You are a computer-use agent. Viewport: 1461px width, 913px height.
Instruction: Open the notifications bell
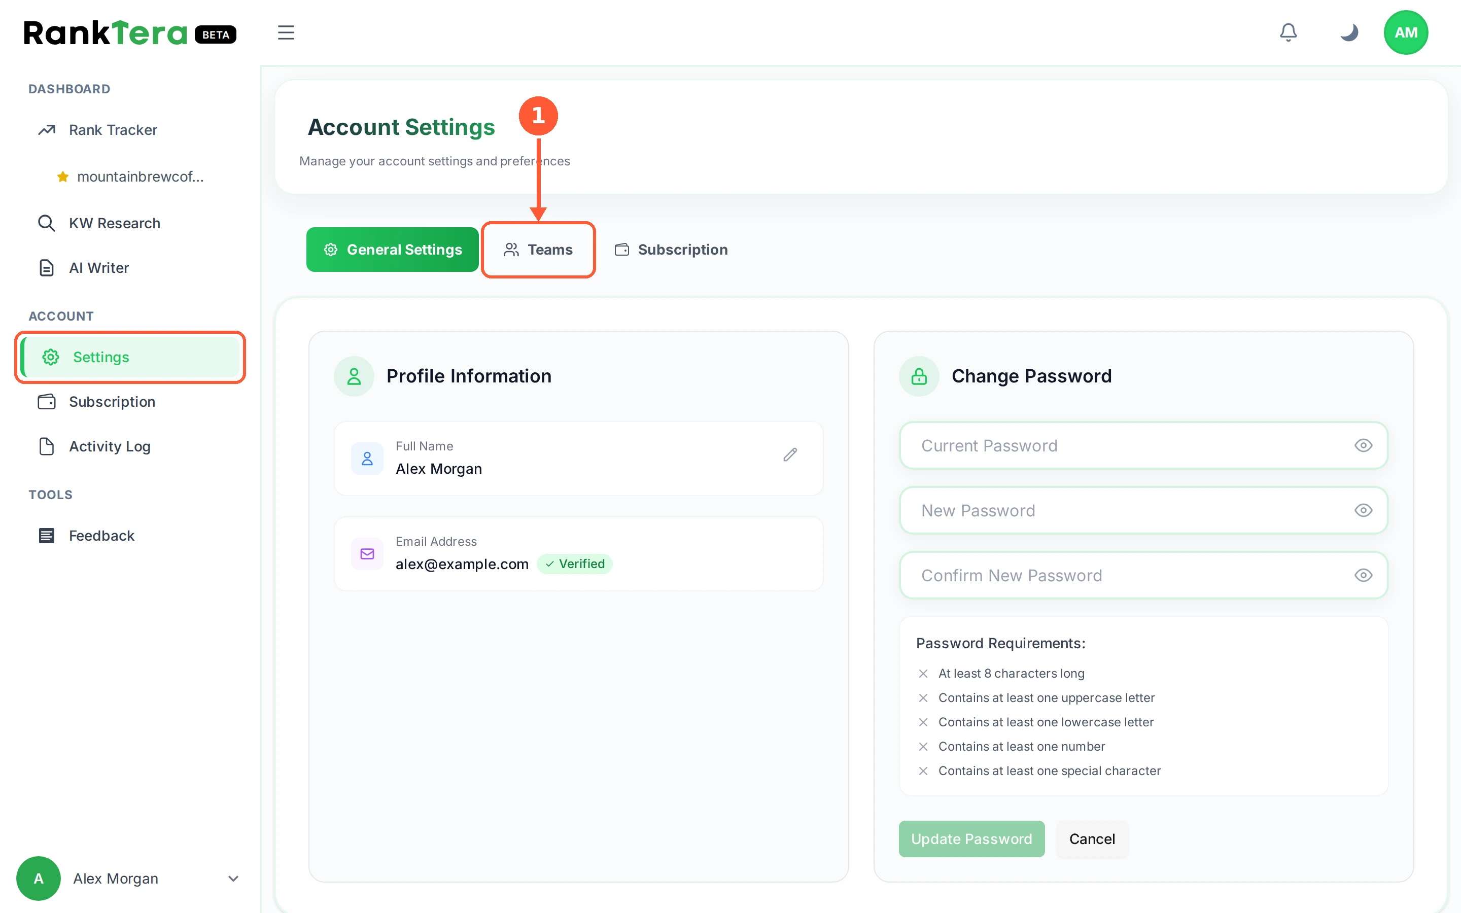click(1288, 32)
